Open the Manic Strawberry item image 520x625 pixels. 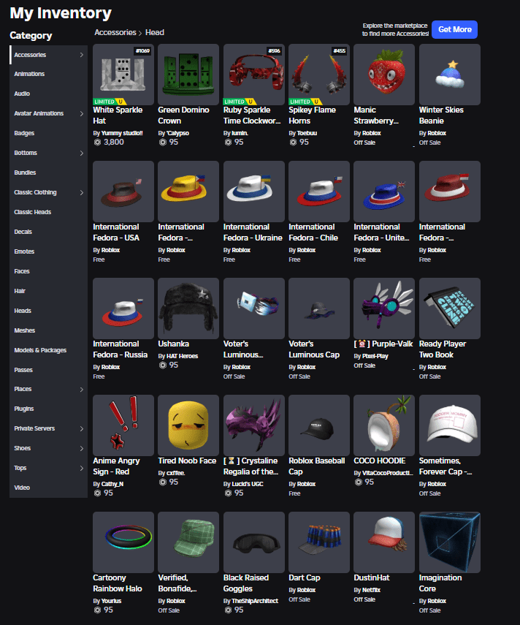point(384,75)
